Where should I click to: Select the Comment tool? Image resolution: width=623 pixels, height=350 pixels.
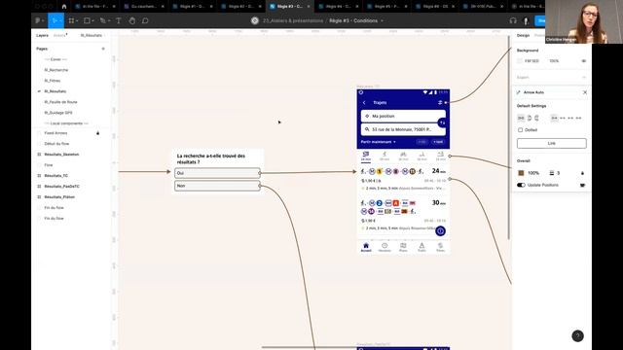point(145,20)
